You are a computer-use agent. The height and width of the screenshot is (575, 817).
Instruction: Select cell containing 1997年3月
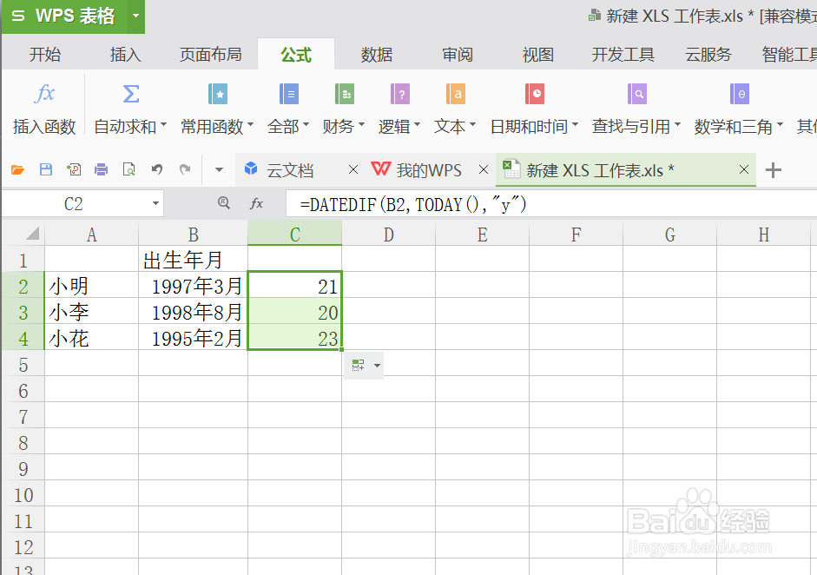coord(194,286)
